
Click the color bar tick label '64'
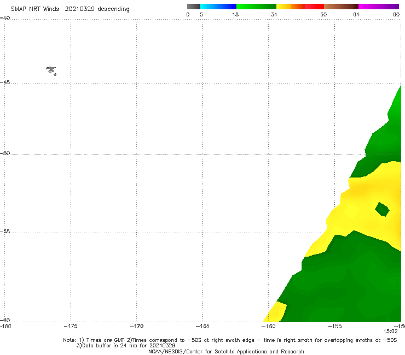click(356, 15)
